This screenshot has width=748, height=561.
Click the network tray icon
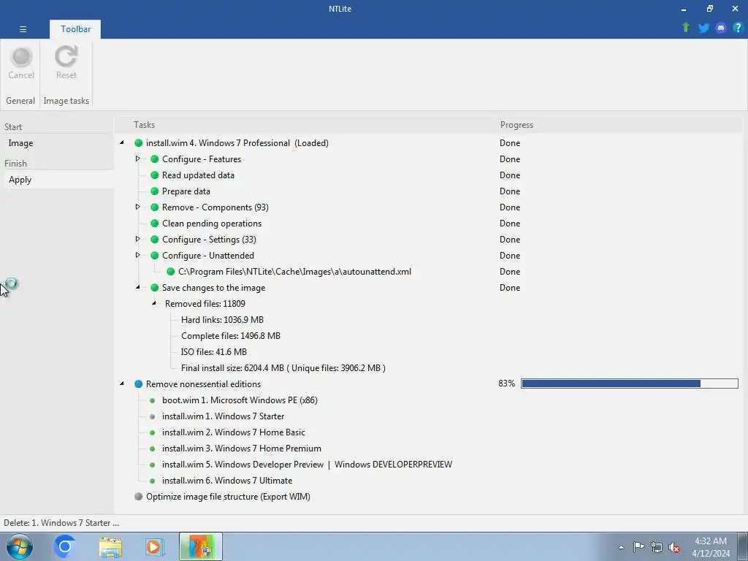pos(657,547)
